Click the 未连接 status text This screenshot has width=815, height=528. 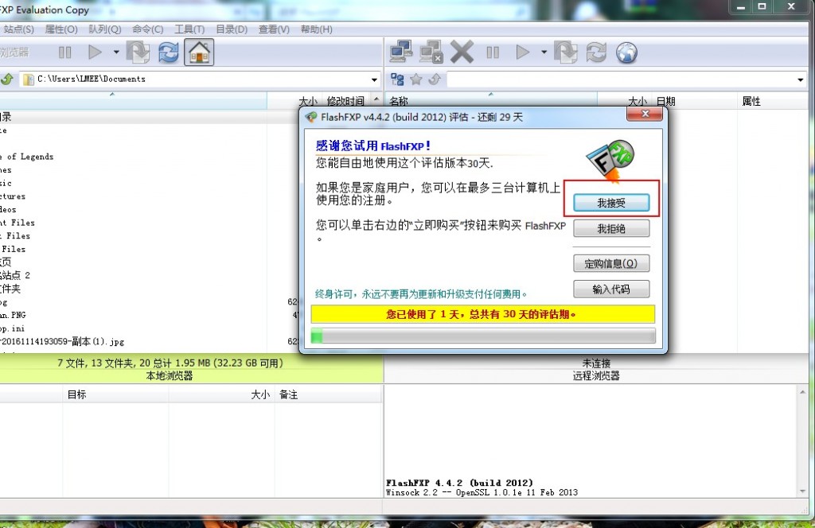point(596,363)
